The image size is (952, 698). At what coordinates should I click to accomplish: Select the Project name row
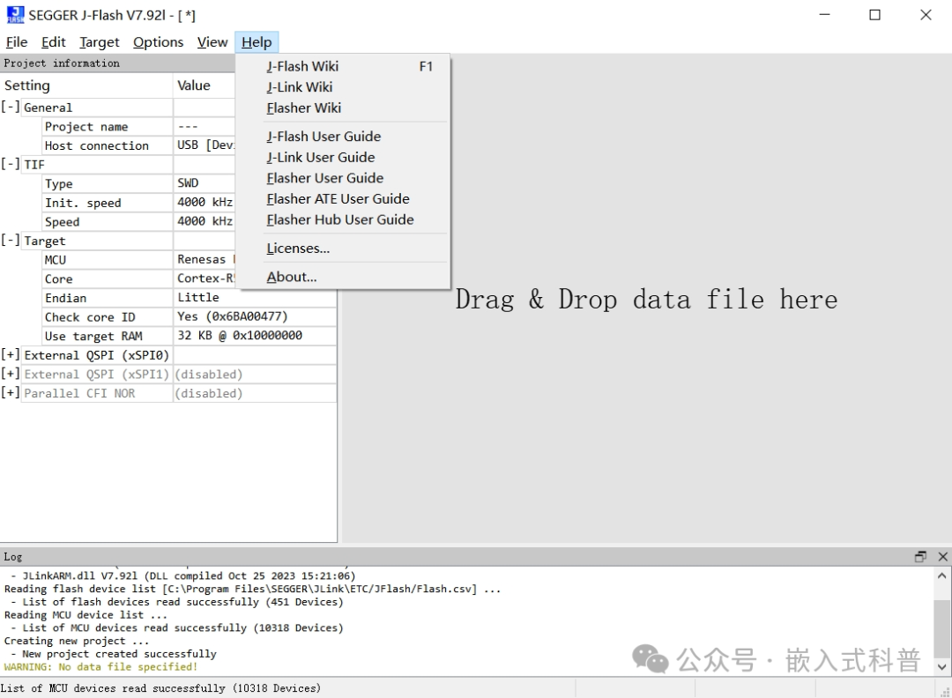pyautogui.click(x=138, y=126)
